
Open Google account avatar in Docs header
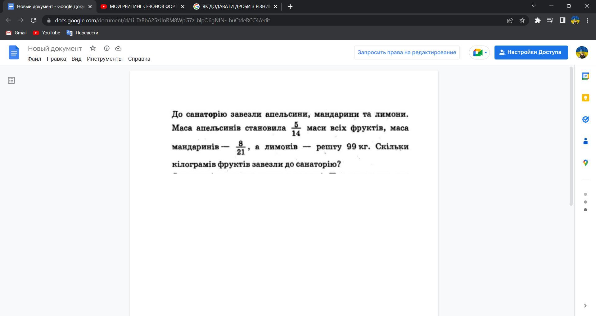(x=582, y=52)
